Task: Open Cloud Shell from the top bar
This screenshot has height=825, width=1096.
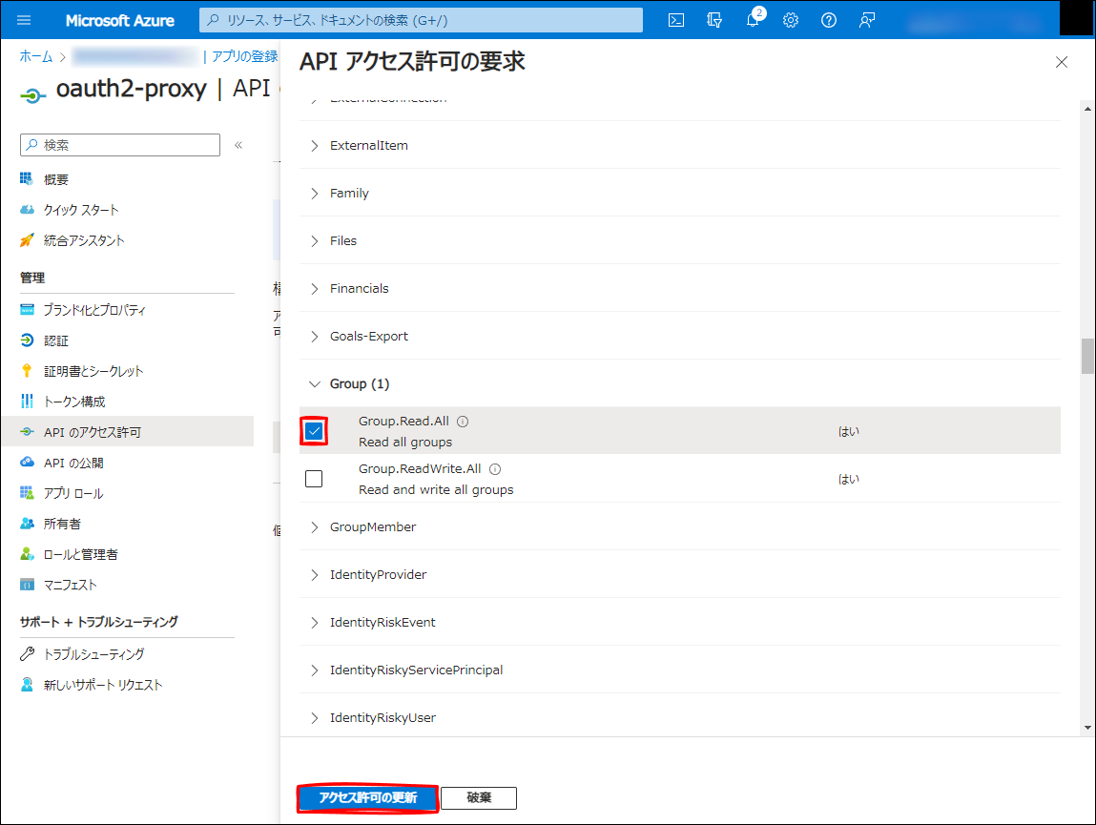Action: 676,20
